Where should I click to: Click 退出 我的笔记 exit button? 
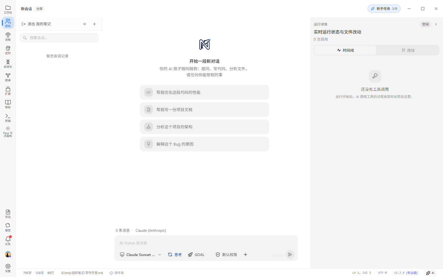(x=36, y=24)
